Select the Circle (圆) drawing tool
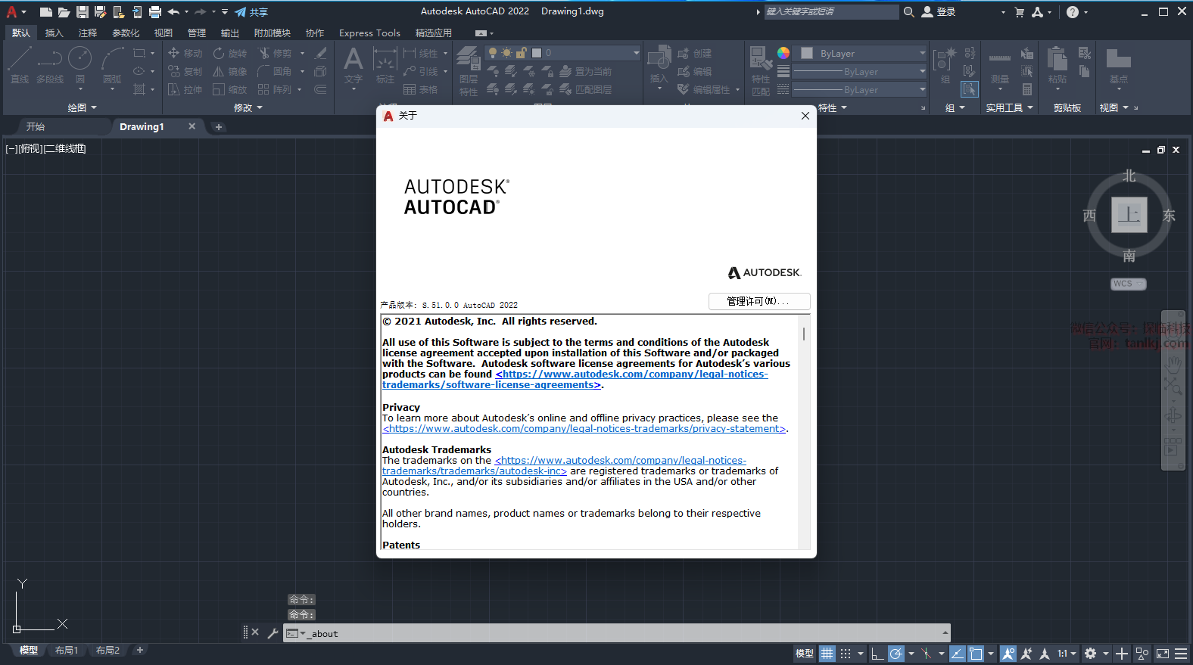 [79, 65]
